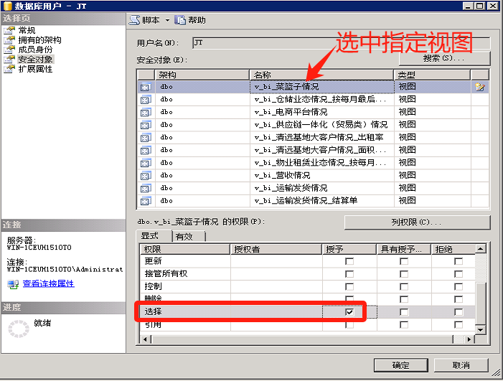The width and height of the screenshot is (503, 381).
Task: Select row v_bi_运输发货情况_结算单
Action: [313, 201]
